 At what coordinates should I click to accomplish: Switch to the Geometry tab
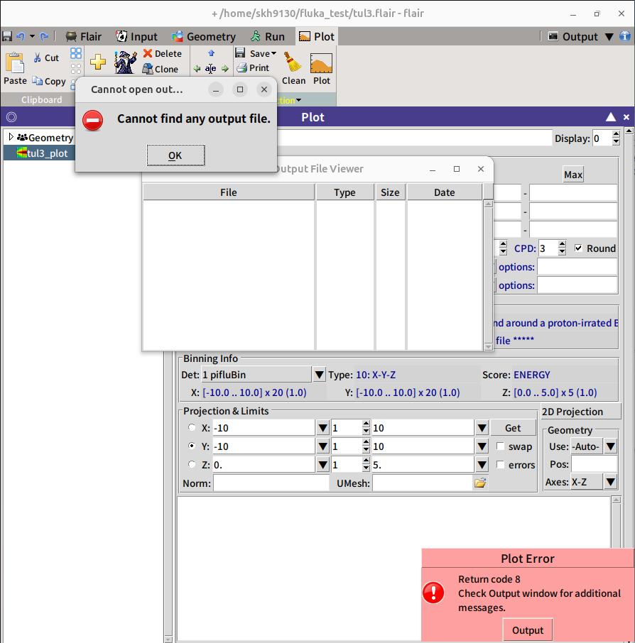click(x=203, y=37)
